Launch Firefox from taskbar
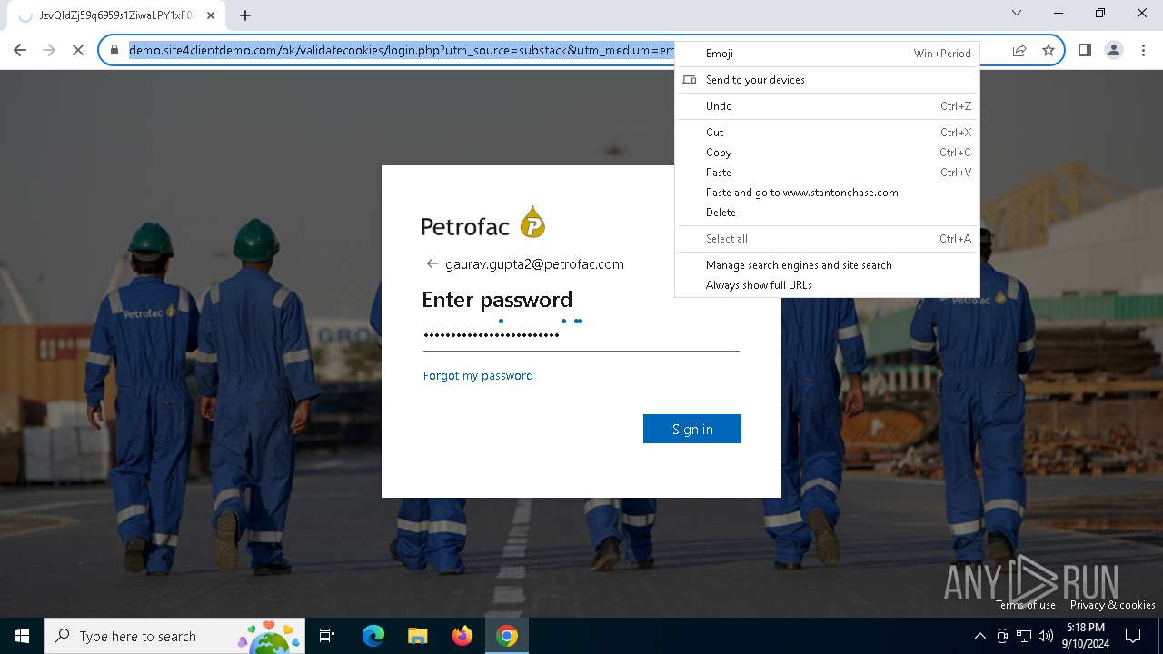This screenshot has width=1163, height=654. click(x=462, y=636)
